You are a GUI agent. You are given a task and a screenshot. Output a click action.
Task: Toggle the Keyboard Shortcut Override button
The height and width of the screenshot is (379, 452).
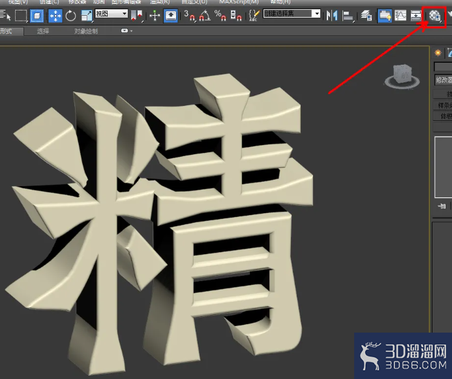pos(170,16)
